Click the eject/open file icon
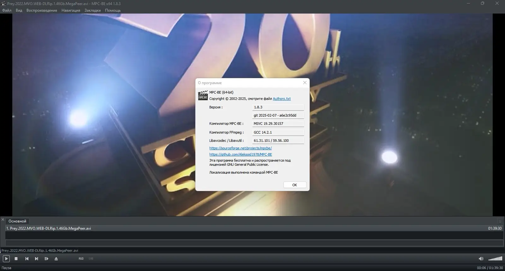The width and height of the screenshot is (505, 271). [56, 259]
